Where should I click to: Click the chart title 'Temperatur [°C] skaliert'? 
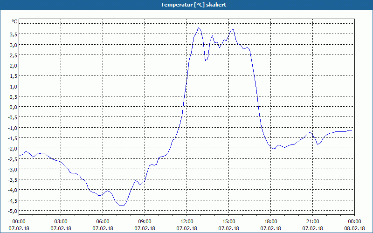[x=193, y=5]
